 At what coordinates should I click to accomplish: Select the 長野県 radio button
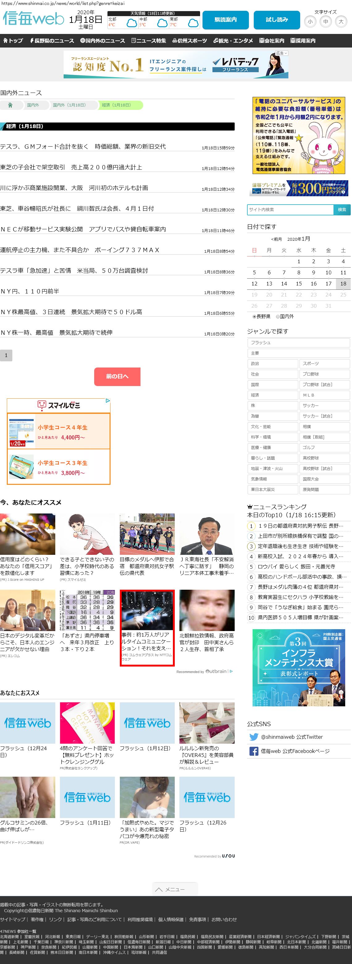(x=254, y=316)
